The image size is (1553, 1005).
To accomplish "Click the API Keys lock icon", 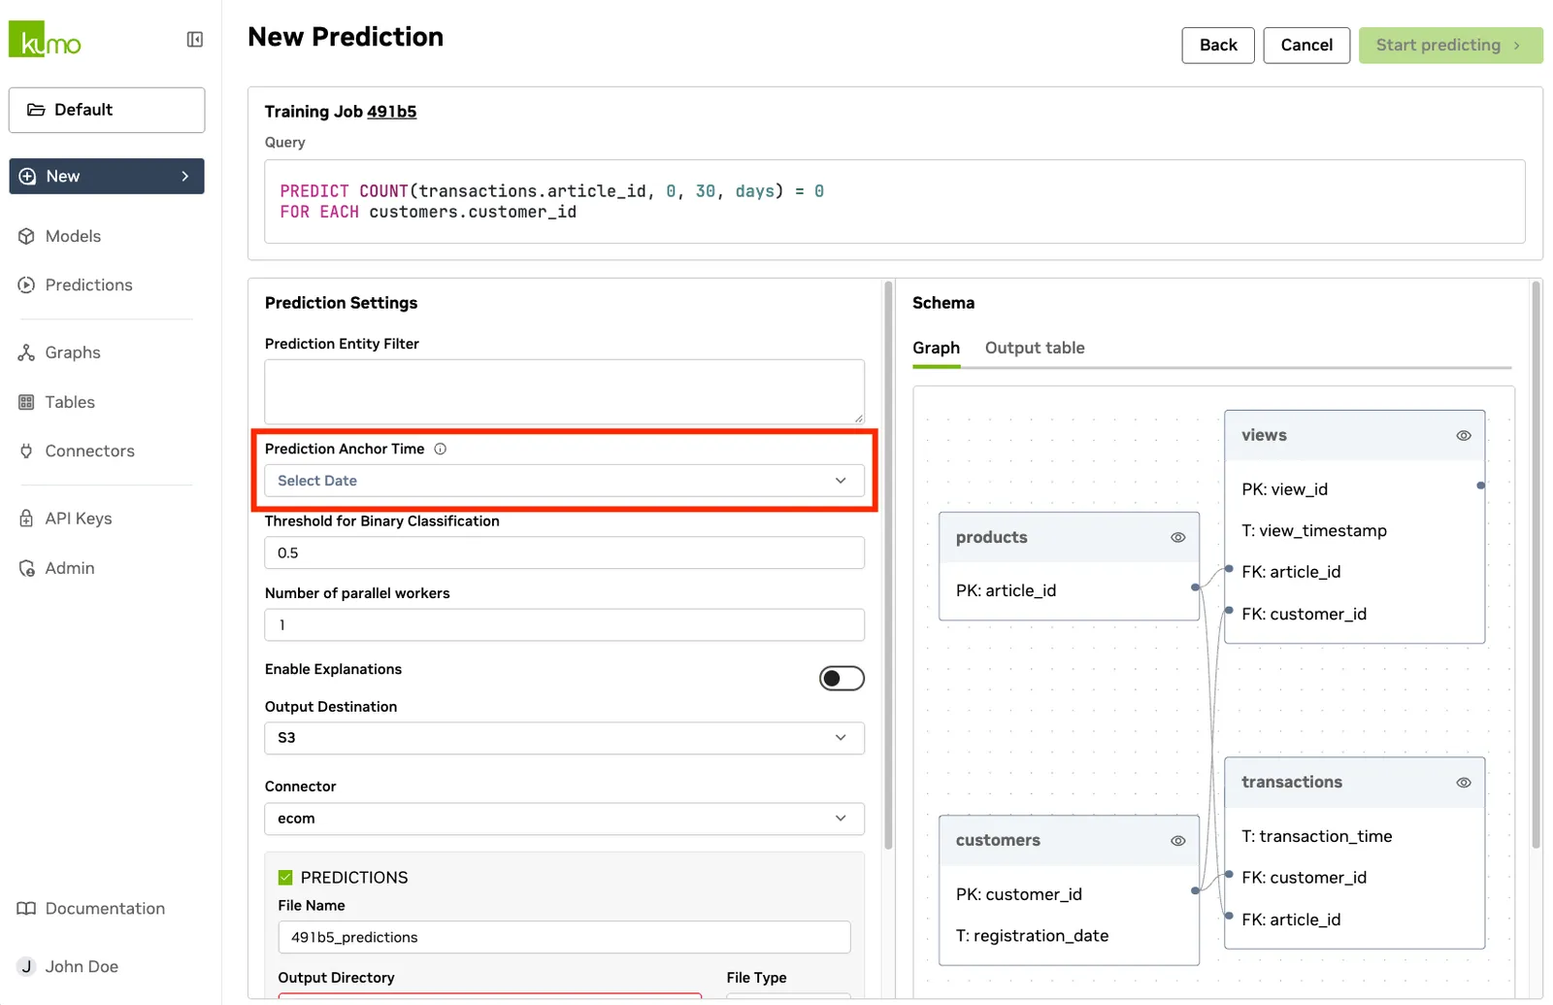I will (x=26, y=519).
